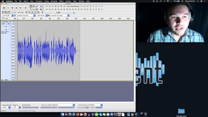208x117 pixels.
Task: Close the audio track using its X button
Action: pos(2,22)
